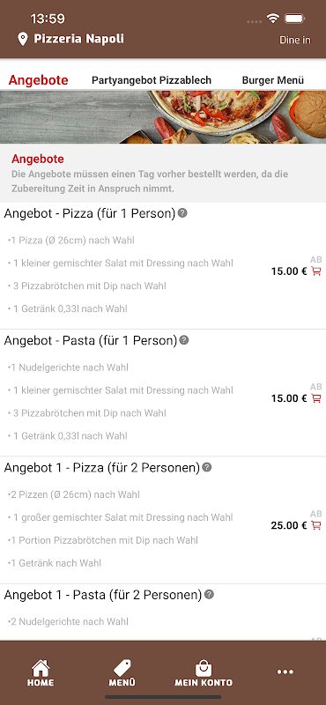Select the Angebote tab
Screen dimensions: 326x705
tap(38, 80)
